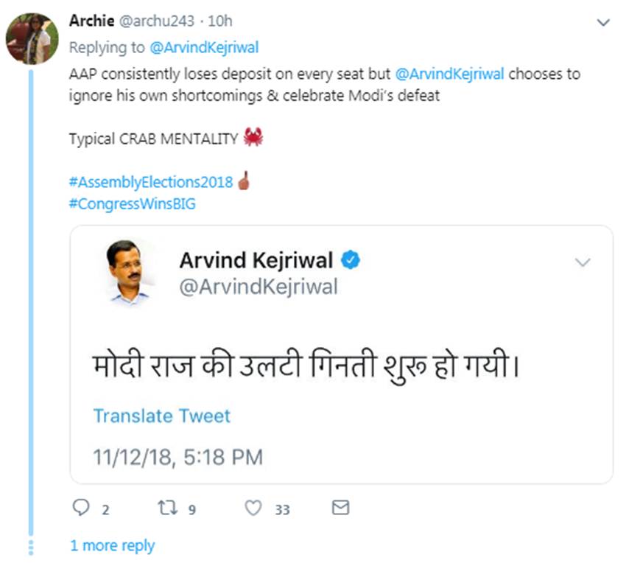The width and height of the screenshot is (626, 563).
Task: Click the Hindi text of the quoted tweet
Action: [306, 365]
